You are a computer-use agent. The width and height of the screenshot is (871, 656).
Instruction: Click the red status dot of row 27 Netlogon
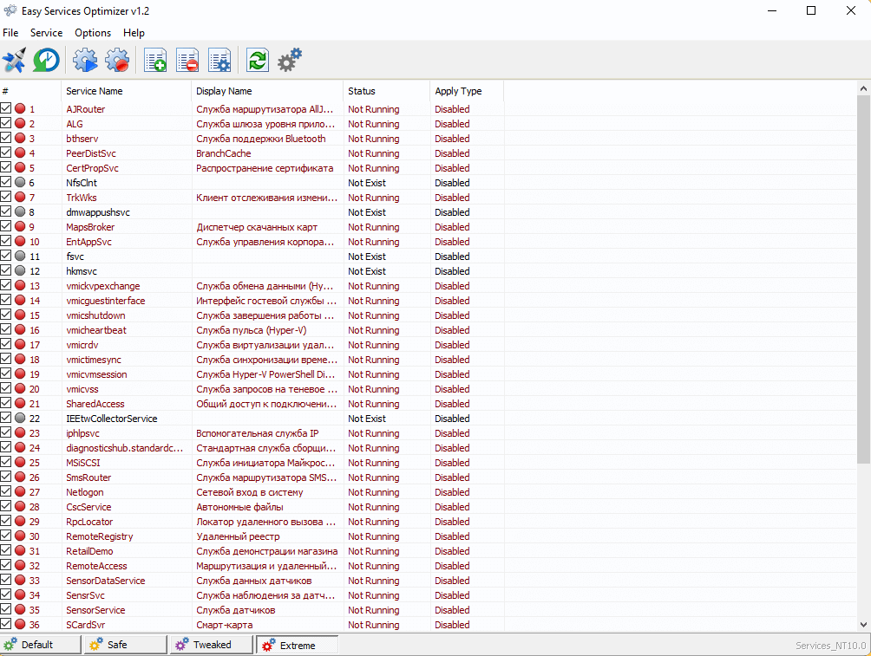[20, 491]
